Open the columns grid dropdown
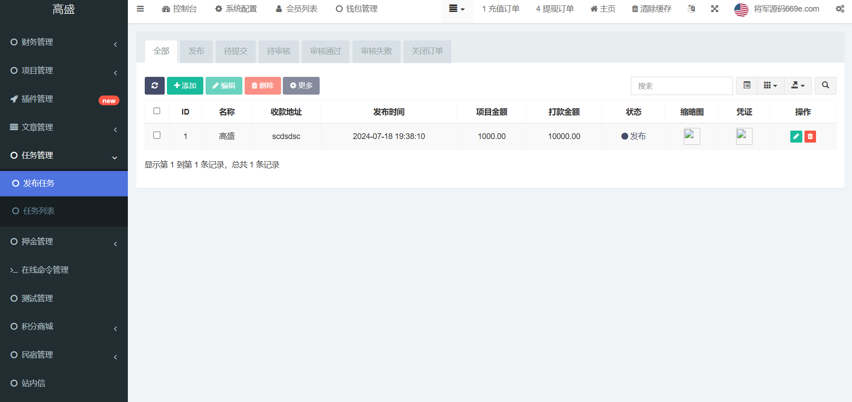 point(770,85)
